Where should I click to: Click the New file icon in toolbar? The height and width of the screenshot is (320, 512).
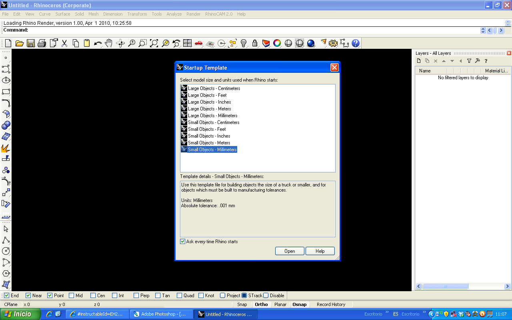8,43
